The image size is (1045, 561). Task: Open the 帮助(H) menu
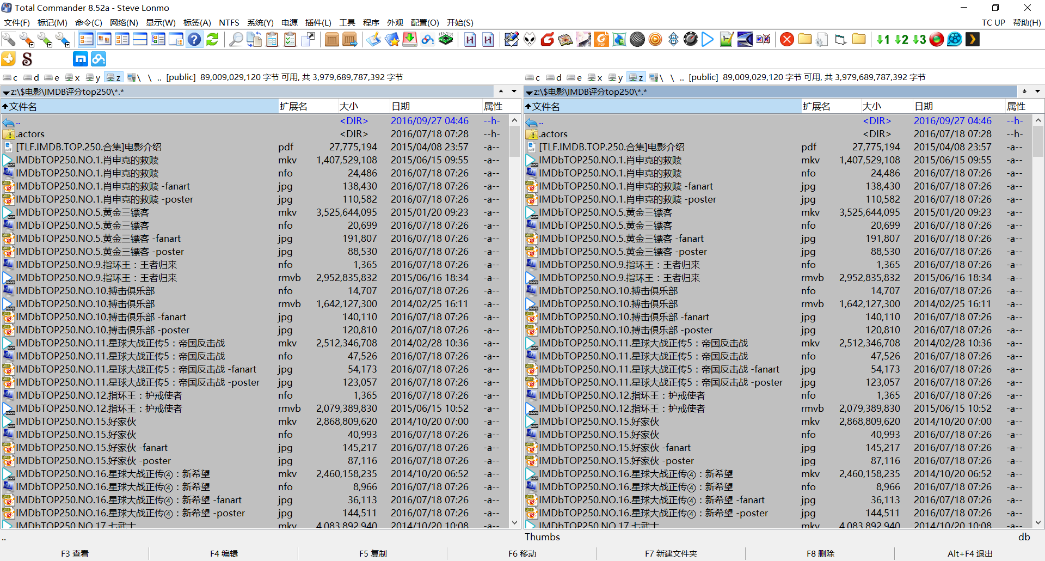click(x=1026, y=22)
